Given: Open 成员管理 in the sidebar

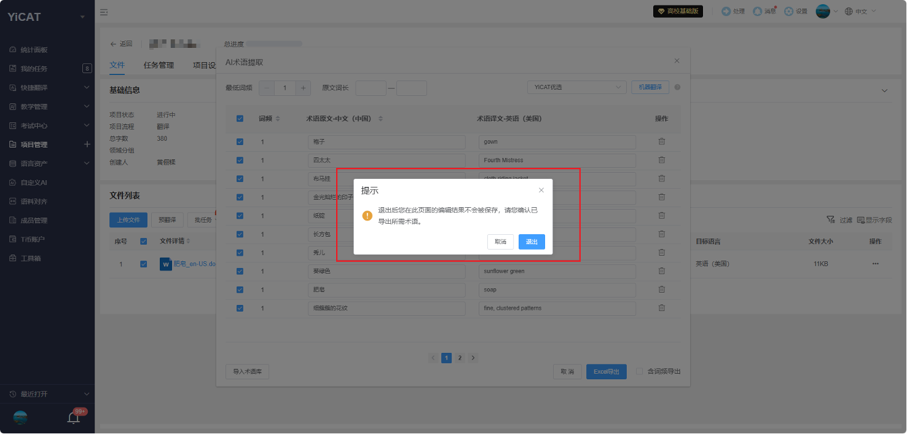Looking at the screenshot, I should coord(34,221).
